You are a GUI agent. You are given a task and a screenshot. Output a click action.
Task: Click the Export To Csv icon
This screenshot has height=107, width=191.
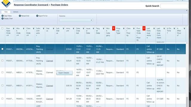pyautogui.click(x=37, y=16)
